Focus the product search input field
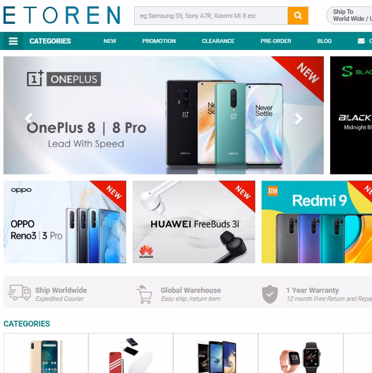Image resolution: width=372 pixels, height=373 pixels. click(211, 16)
